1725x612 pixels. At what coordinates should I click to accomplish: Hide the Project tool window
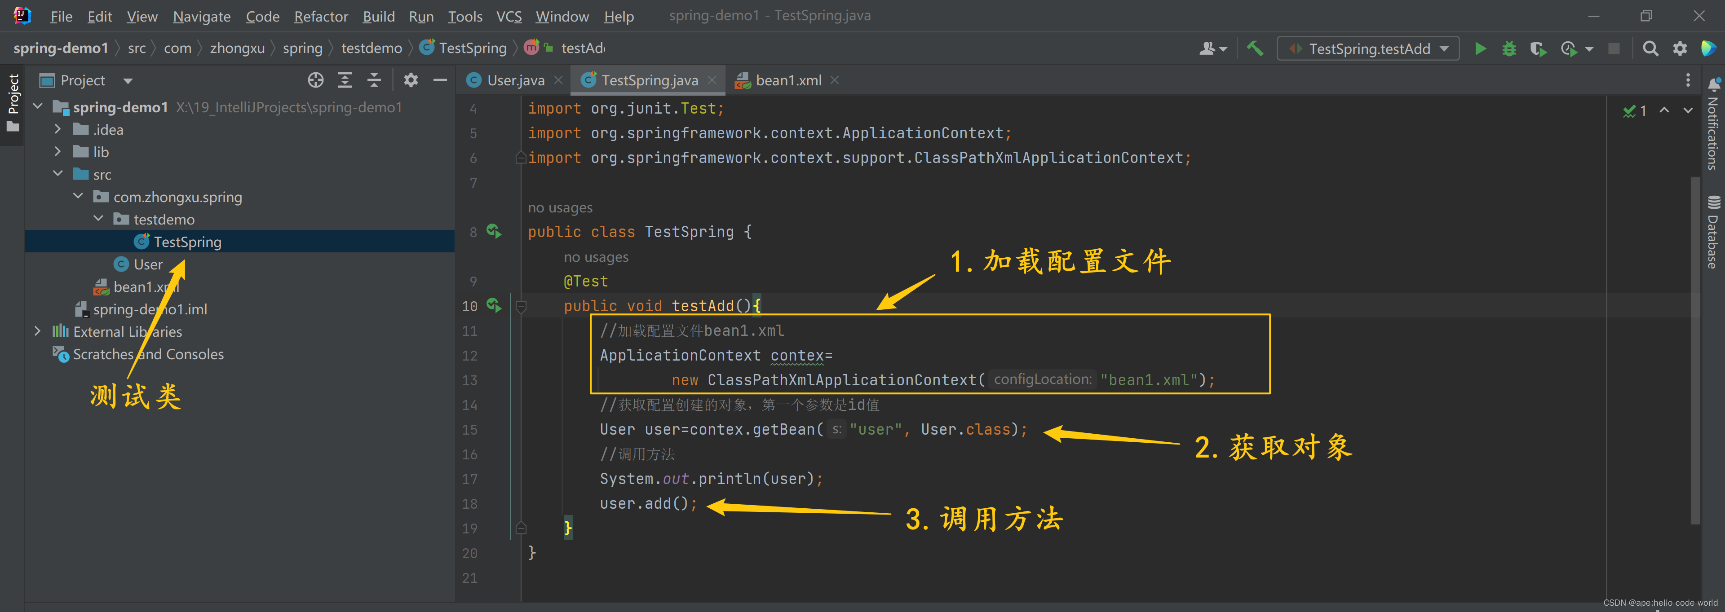coord(440,80)
